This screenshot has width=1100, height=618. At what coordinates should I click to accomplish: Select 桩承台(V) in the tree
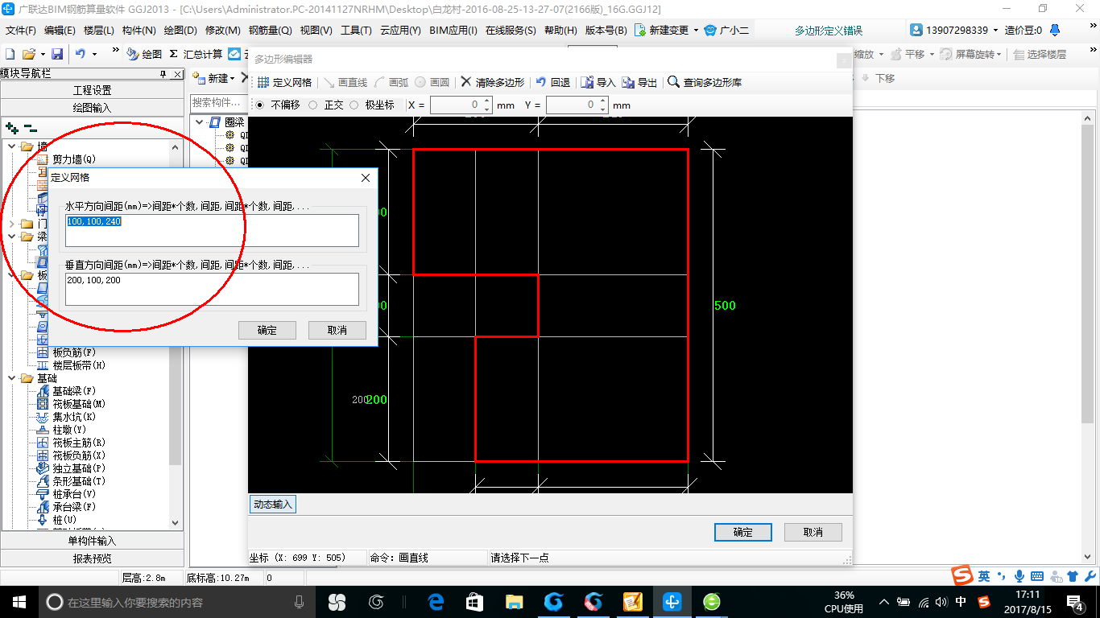pyautogui.click(x=74, y=494)
